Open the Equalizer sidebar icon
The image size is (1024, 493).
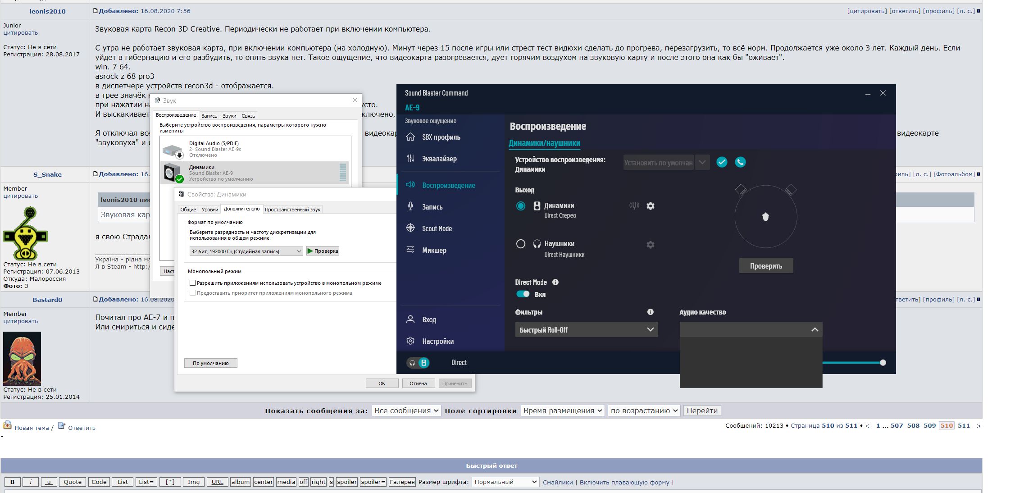[x=410, y=159]
